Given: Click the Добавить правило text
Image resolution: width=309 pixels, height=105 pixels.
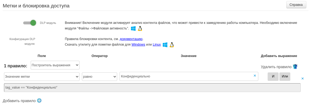Looking at the screenshot, I should coord(19,101).
